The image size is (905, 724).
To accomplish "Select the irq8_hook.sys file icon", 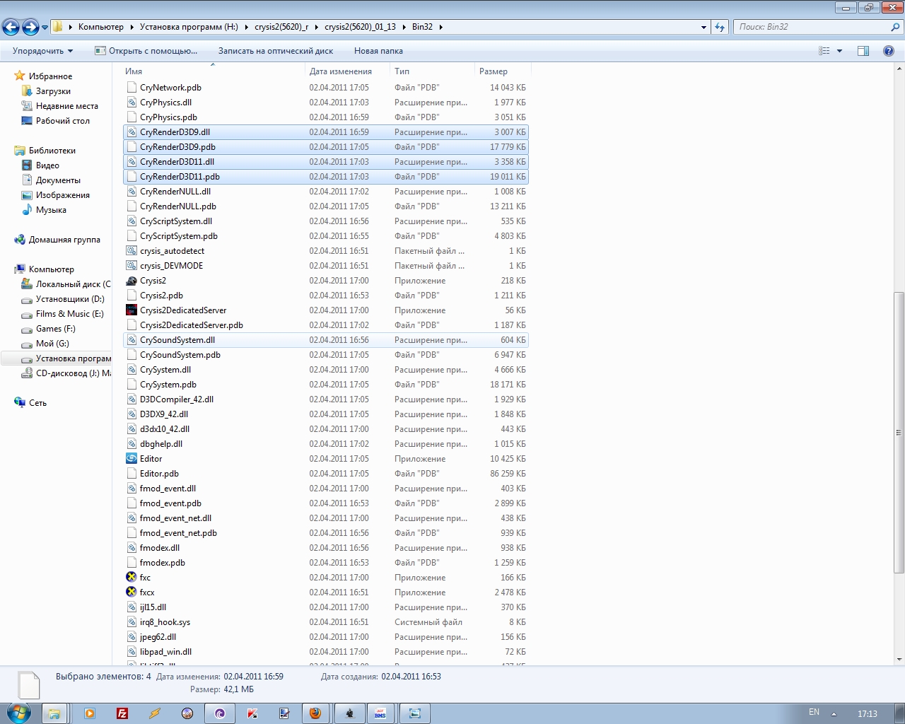I will tap(132, 622).
